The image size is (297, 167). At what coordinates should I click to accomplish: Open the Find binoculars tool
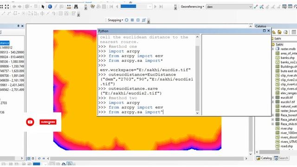point(76,6)
